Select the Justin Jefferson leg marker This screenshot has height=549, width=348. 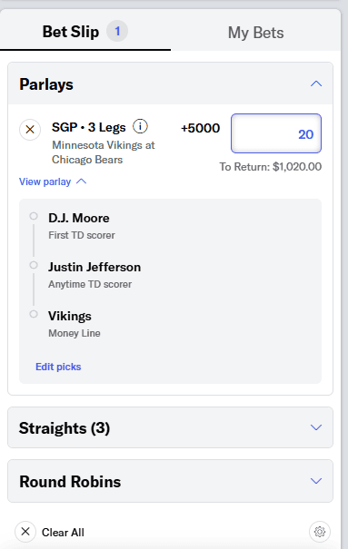tap(34, 265)
